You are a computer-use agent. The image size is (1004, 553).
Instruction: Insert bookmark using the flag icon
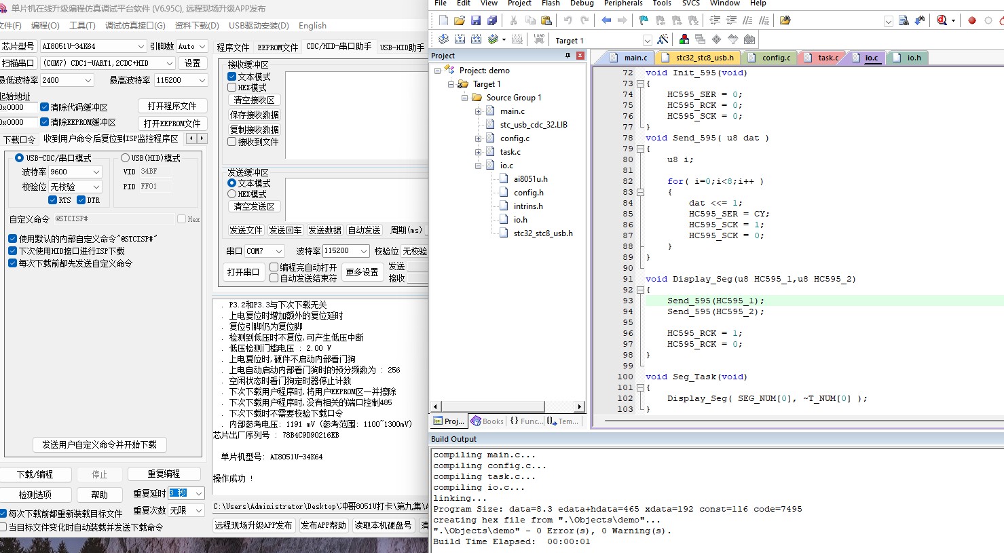tap(644, 20)
